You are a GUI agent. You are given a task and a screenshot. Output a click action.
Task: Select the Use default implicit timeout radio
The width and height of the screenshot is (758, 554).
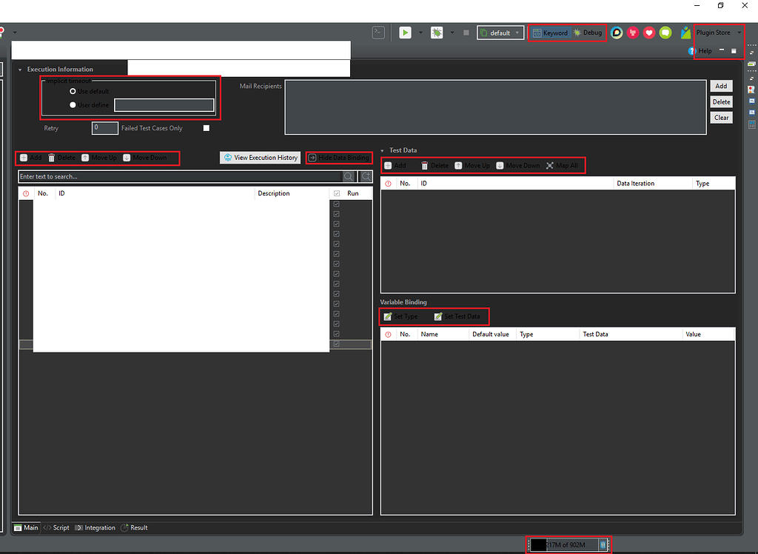tap(73, 91)
